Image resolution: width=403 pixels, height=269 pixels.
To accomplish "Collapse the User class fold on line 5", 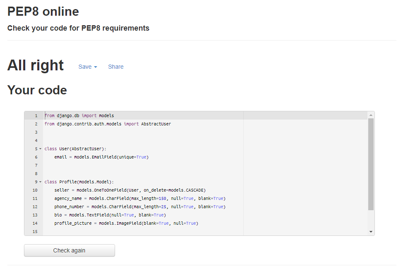I will tap(40, 149).
